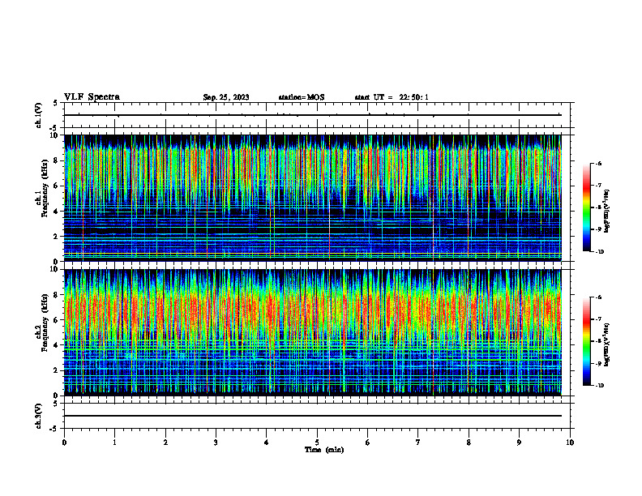Click the date text "Sep. 25, 2023"

[x=226, y=97]
